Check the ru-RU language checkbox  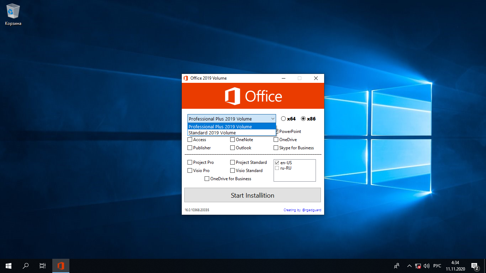[277, 168]
